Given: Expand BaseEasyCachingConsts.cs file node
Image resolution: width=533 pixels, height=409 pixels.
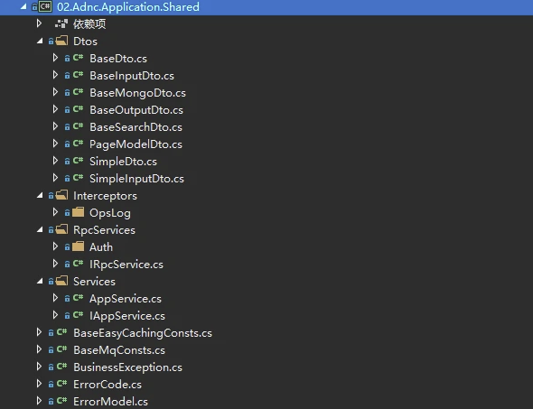Looking at the screenshot, I should 39,332.
